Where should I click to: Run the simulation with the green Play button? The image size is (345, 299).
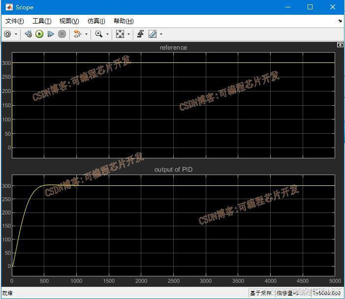pyautogui.click(x=39, y=34)
